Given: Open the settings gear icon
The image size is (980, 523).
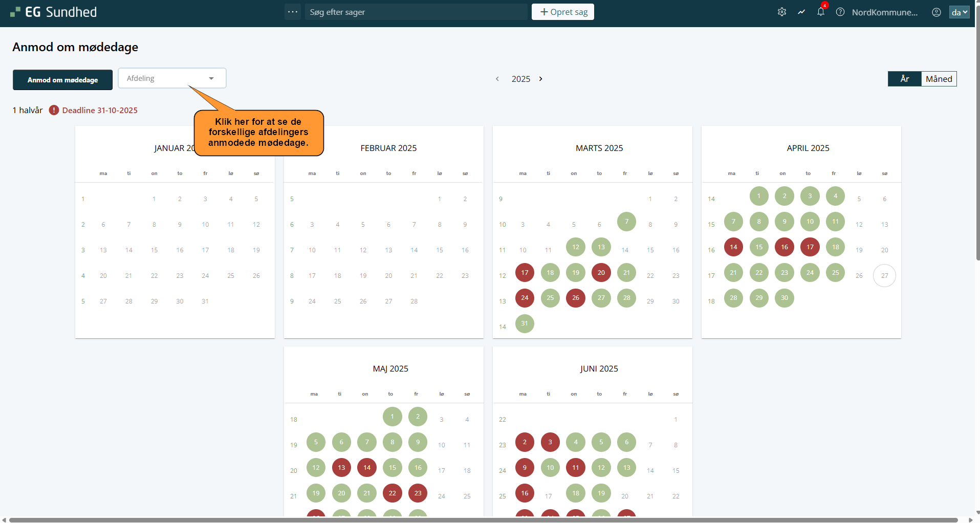Looking at the screenshot, I should point(781,12).
